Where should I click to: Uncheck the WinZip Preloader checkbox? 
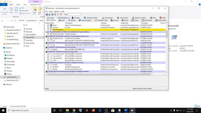(48, 34)
